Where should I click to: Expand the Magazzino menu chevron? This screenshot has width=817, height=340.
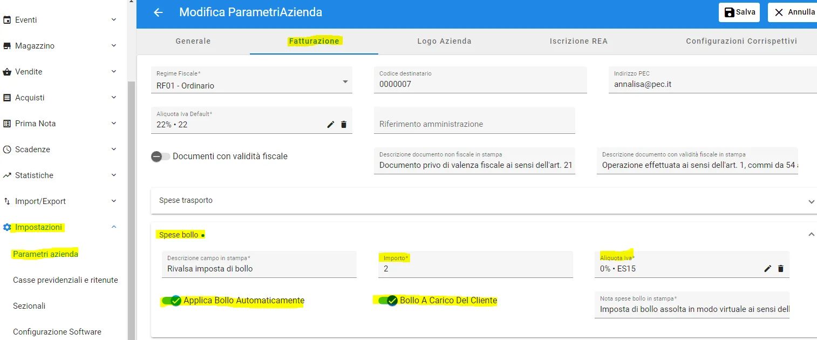click(114, 46)
